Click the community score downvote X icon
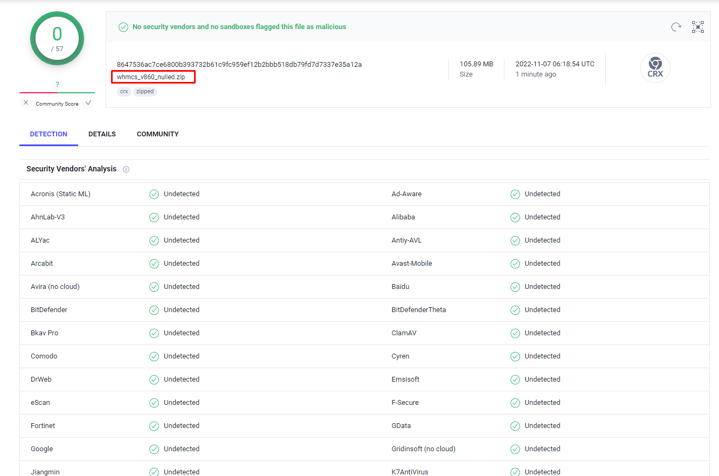This screenshot has height=476, width=719. pos(26,102)
